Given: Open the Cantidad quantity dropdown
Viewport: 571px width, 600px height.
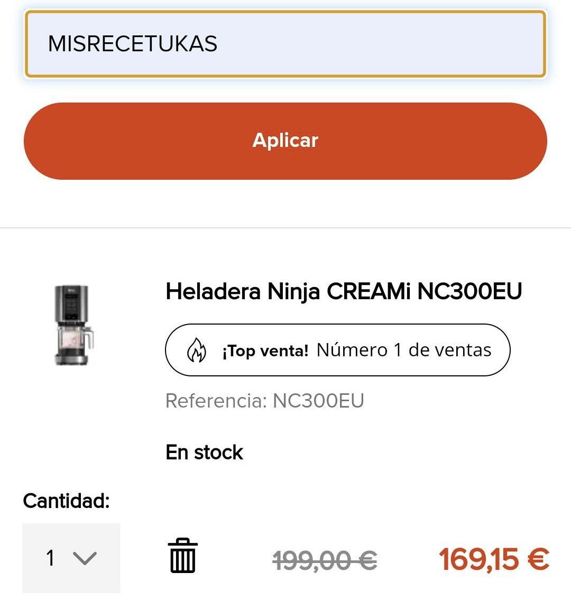Looking at the screenshot, I should coord(71,558).
